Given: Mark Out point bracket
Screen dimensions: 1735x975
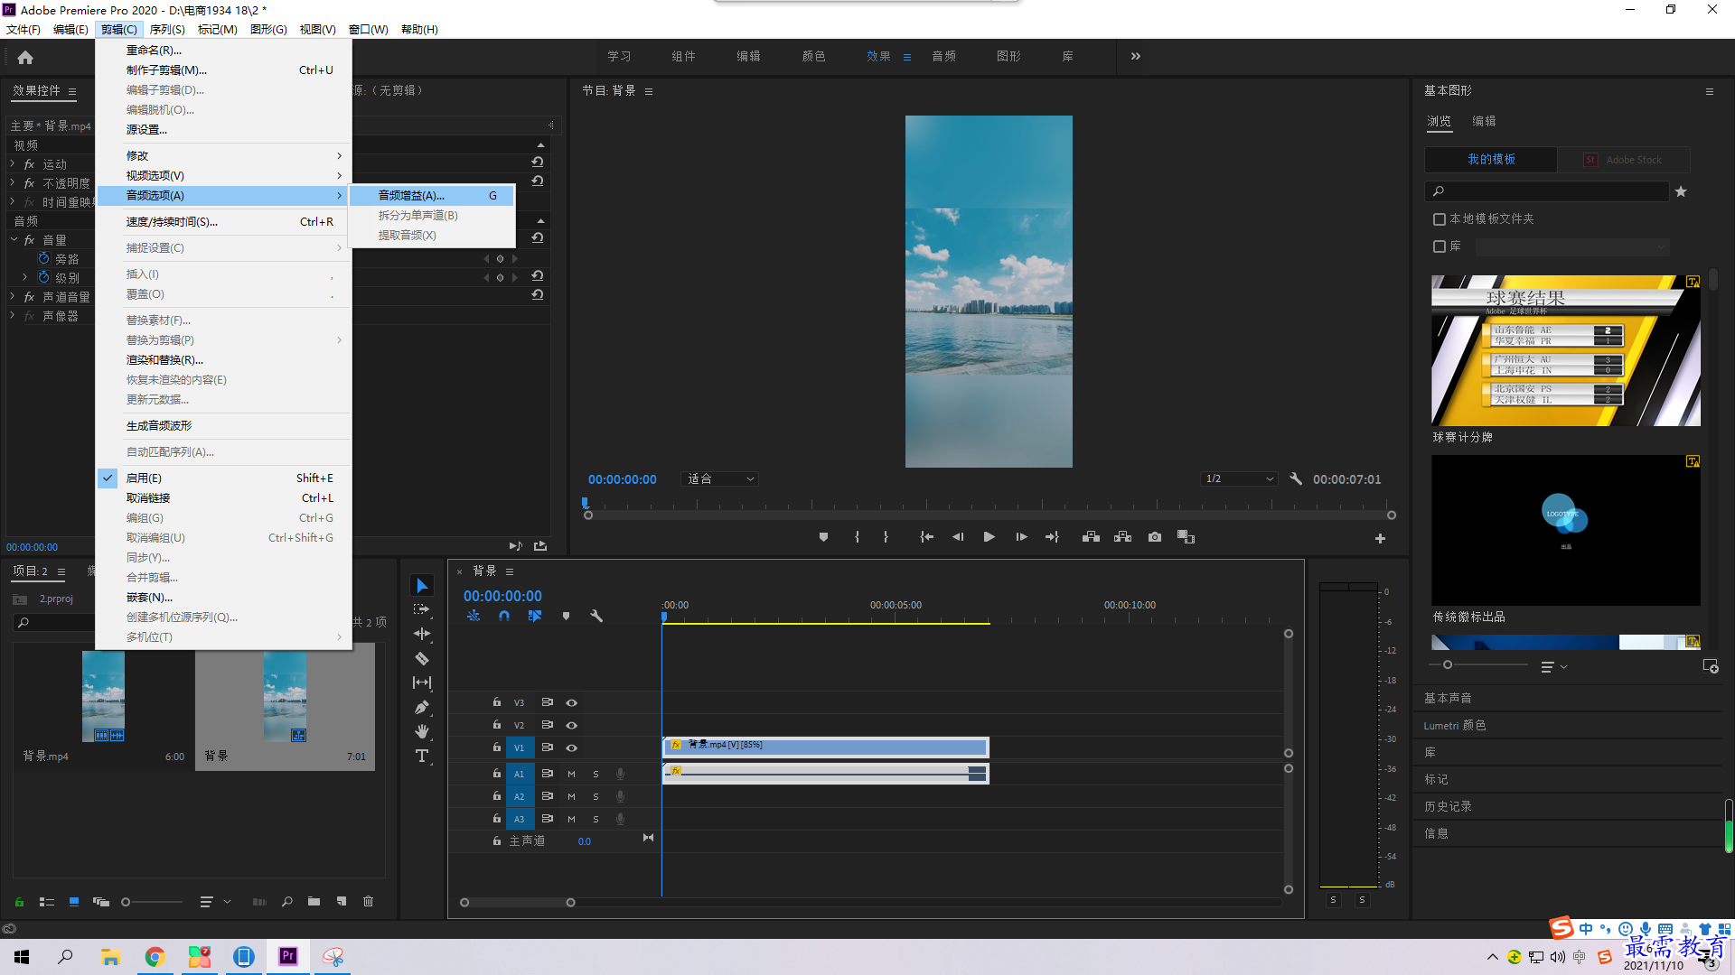Looking at the screenshot, I should coord(886,537).
